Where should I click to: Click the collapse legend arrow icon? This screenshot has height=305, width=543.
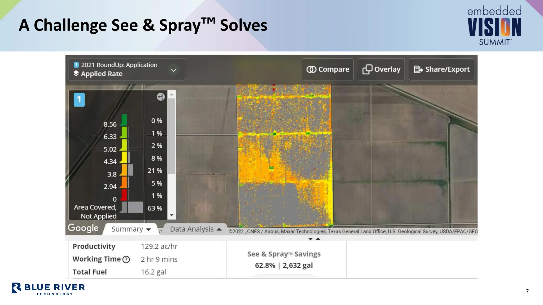coord(160,97)
